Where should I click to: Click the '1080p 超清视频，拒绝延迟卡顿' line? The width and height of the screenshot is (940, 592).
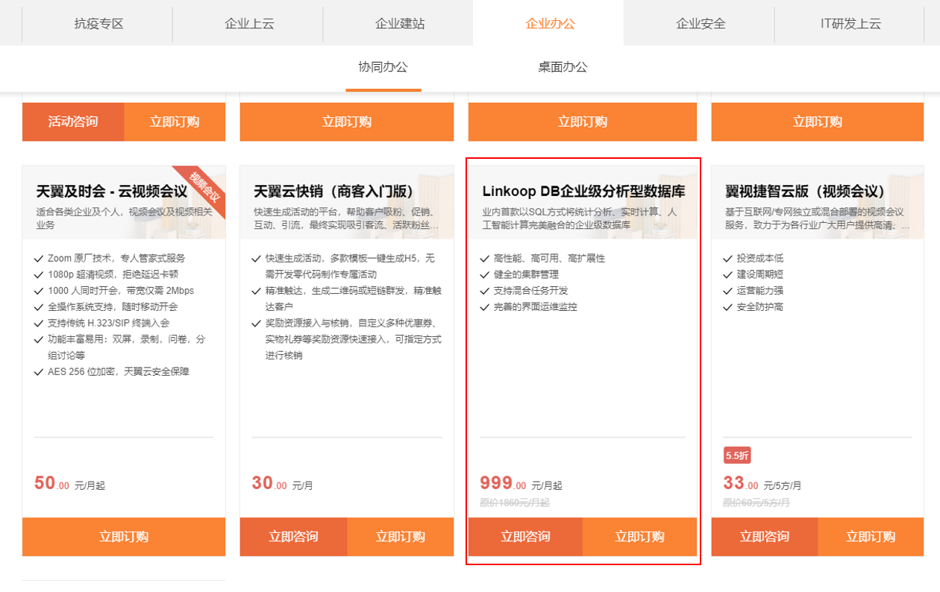tap(114, 274)
